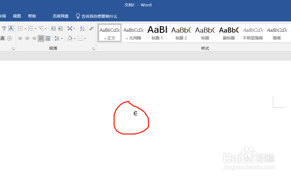Open the Asian Layout tool
The height and width of the screenshot is (177, 291).
pos(70,29)
